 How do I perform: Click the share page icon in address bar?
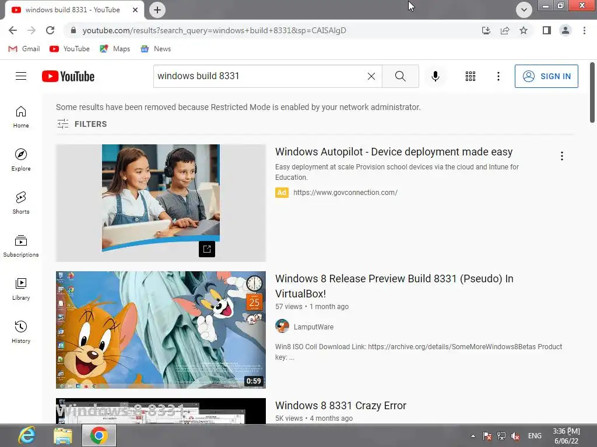click(x=505, y=30)
